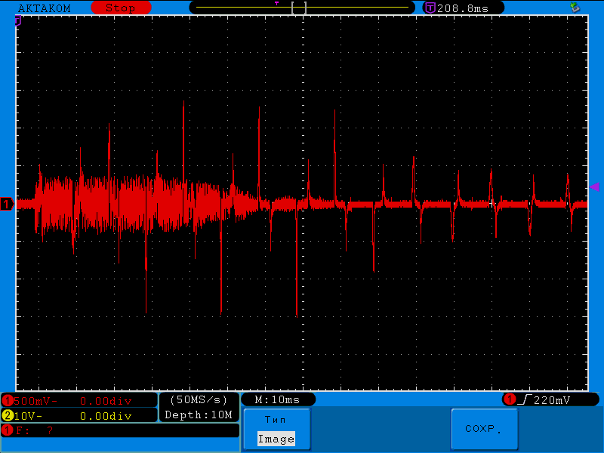Viewport: 604px width, 453px height.
Task: Click the 50MS/s sample rate readout
Action: [199, 400]
